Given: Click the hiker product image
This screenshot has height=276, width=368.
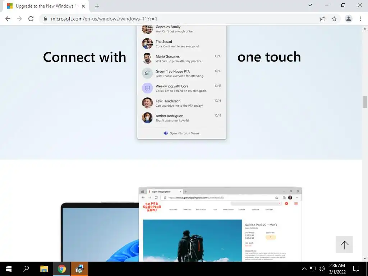Looking at the screenshot, I should tap(193, 240).
